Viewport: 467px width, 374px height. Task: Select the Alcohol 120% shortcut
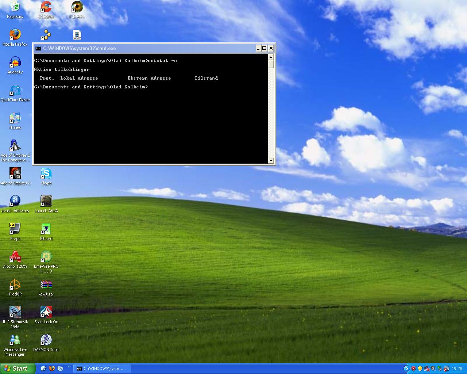(15, 260)
